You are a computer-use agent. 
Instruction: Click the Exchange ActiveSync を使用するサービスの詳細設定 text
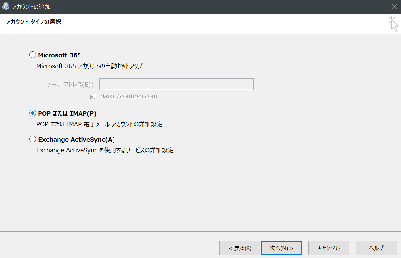(x=105, y=150)
